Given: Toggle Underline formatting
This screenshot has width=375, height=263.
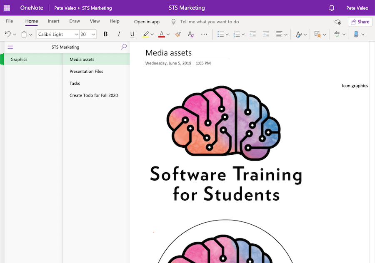Looking at the screenshot, I should (132, 34).
